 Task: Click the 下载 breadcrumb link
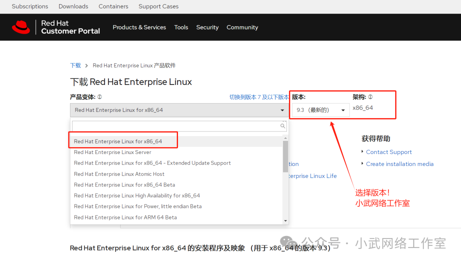76,65
